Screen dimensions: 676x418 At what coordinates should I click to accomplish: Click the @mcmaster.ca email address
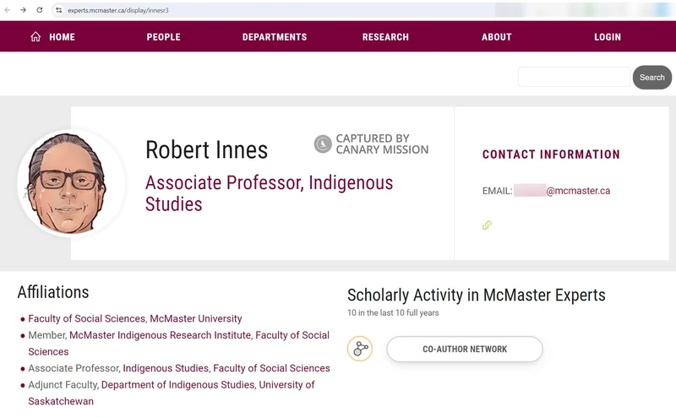pyautogui.click(x=578, y=191)
